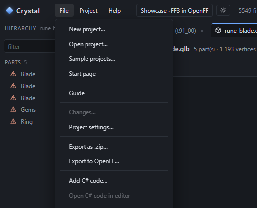Click the cube icon on the rune-blade tab
257x208 pixels.
[x=218, y=30]
